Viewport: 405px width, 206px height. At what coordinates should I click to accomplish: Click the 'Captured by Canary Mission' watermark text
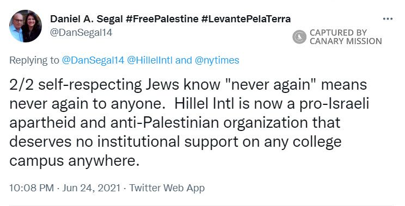(346, 36)
